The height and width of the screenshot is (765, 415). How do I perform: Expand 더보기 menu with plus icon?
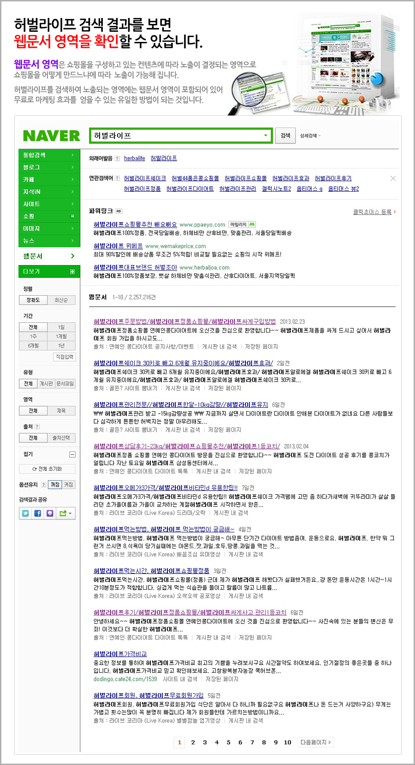72,272
